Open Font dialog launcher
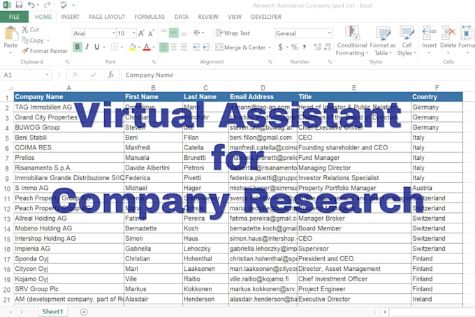This screenshot has height=317, width=475. [x=154, y=61]
